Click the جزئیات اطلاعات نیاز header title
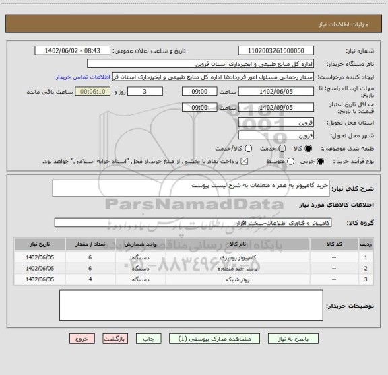Viewport: 388px width, 375px height. [344, 24]
